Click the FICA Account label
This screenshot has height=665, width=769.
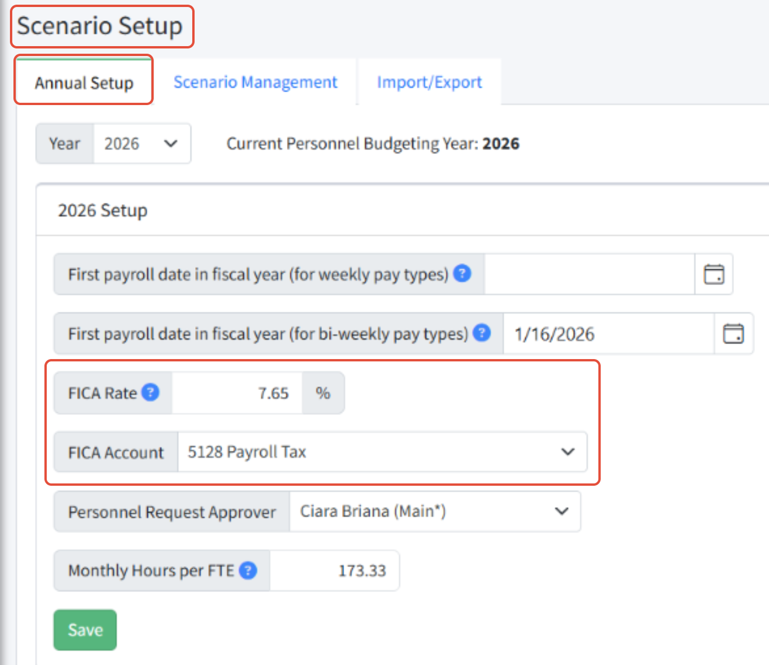(x=116, y=452)
